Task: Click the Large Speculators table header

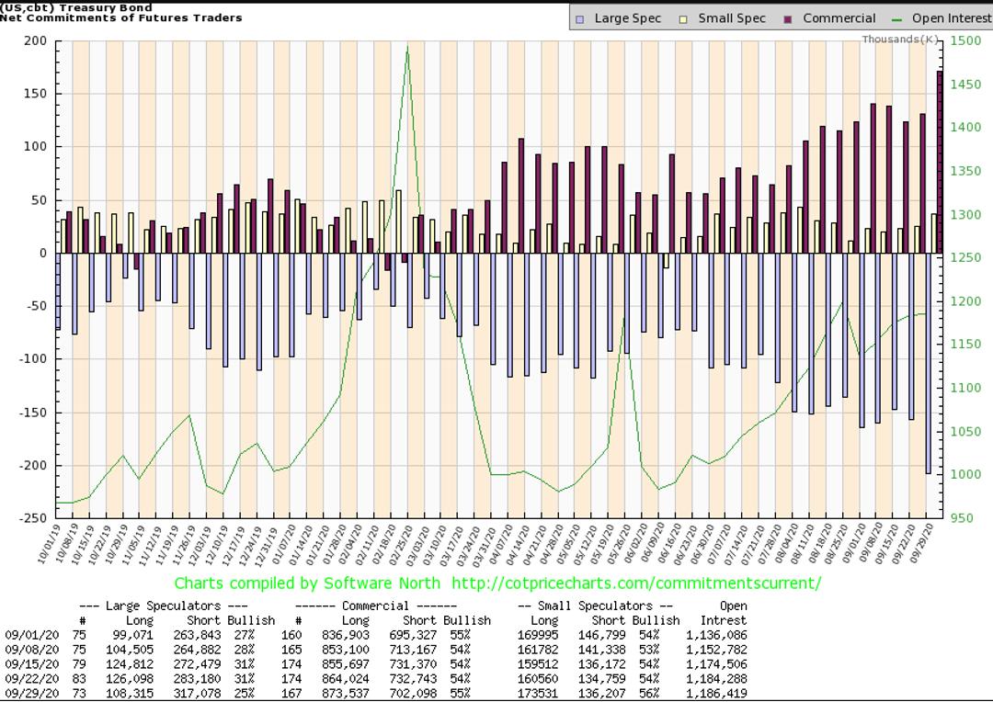Action: click(x=164, y=606)
